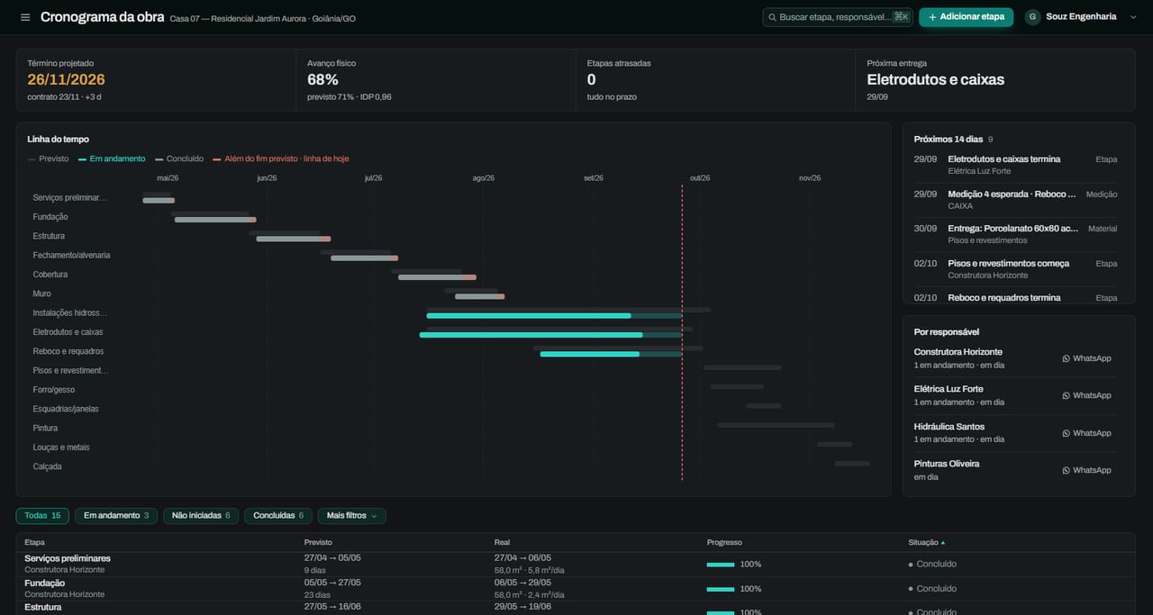Open the 'Eletrodutos e caixas termina' upcoming item
The width and height of the screenshot is (1153, 615).
point(1015,165)
